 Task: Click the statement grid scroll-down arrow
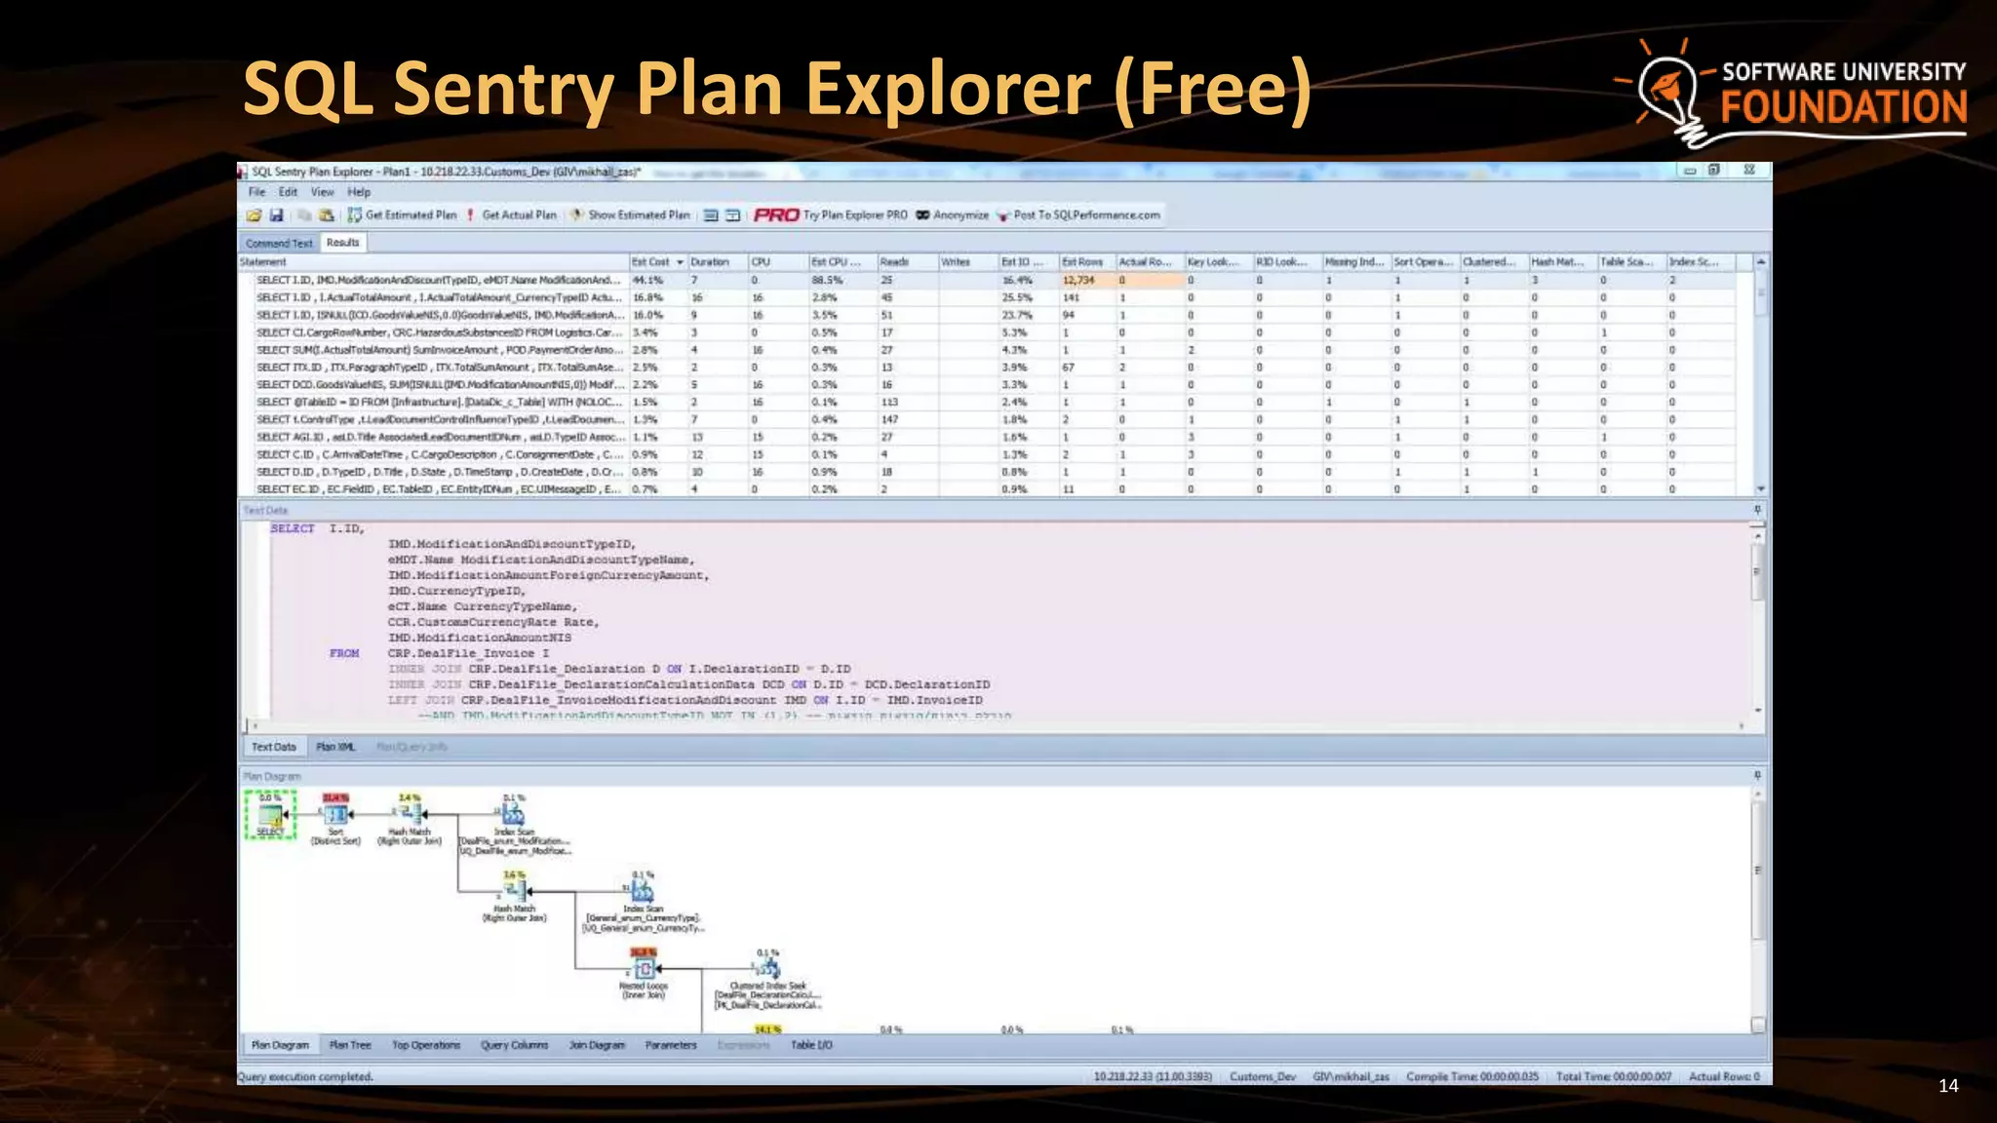point(1761,488)
